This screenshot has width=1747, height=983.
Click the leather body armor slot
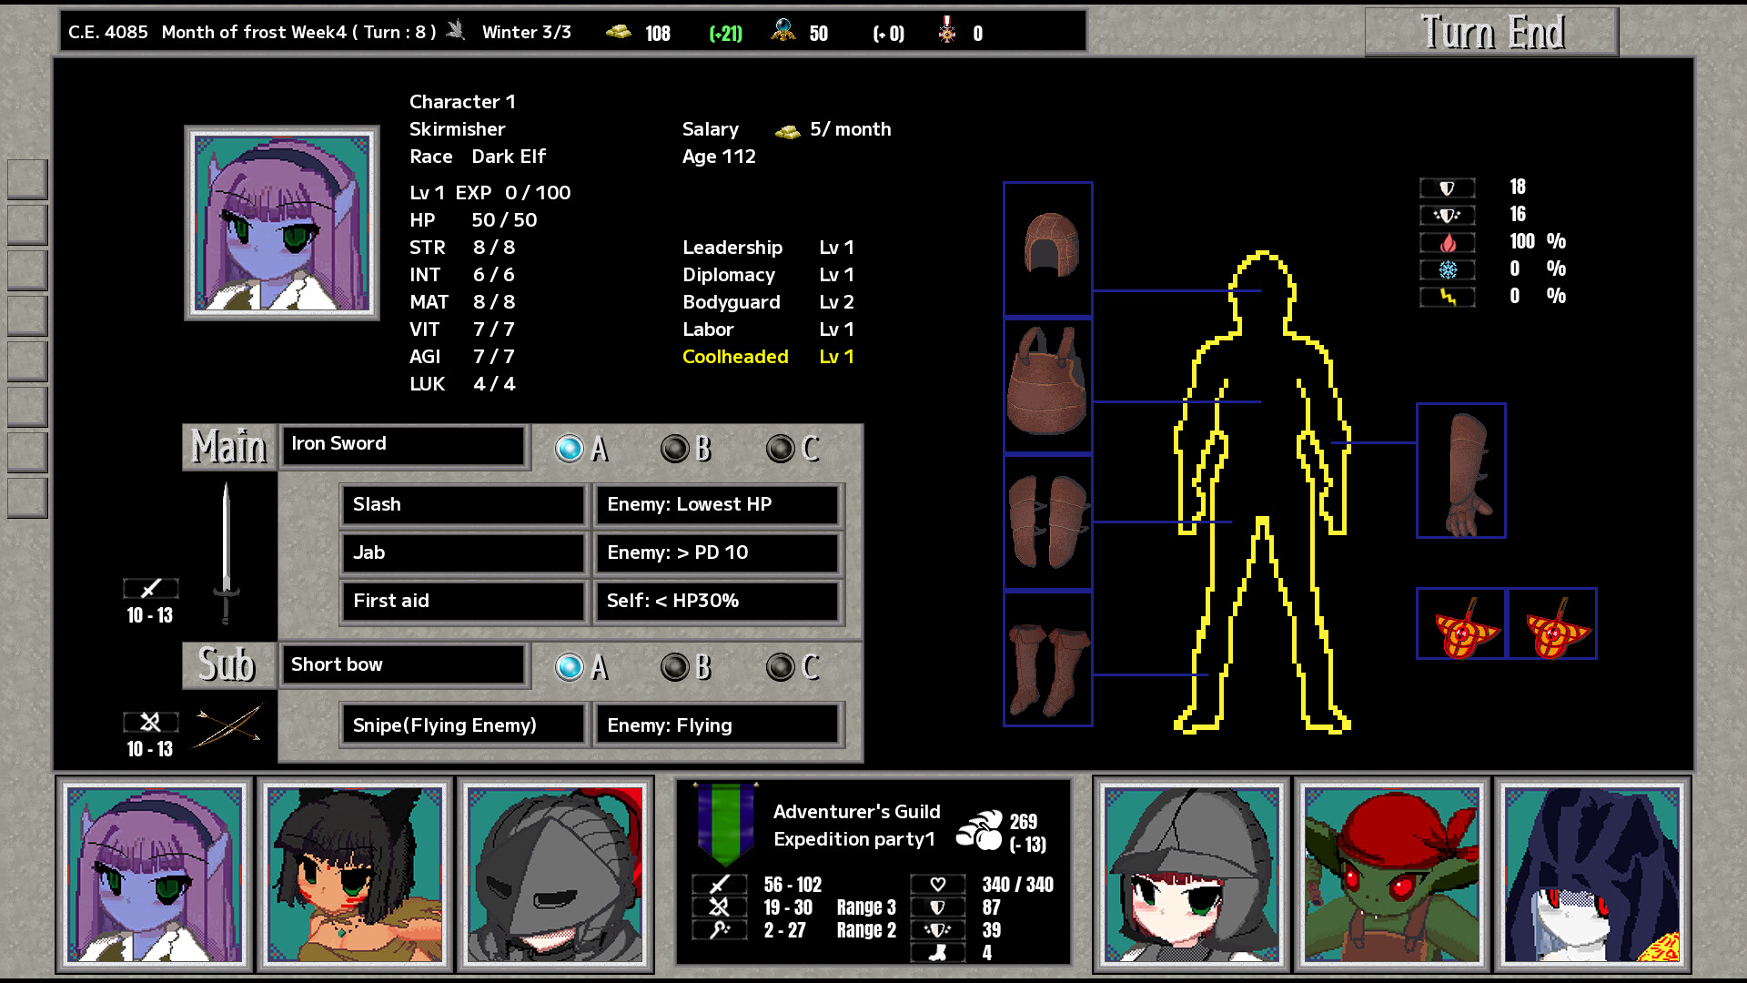coord(1047,385)
